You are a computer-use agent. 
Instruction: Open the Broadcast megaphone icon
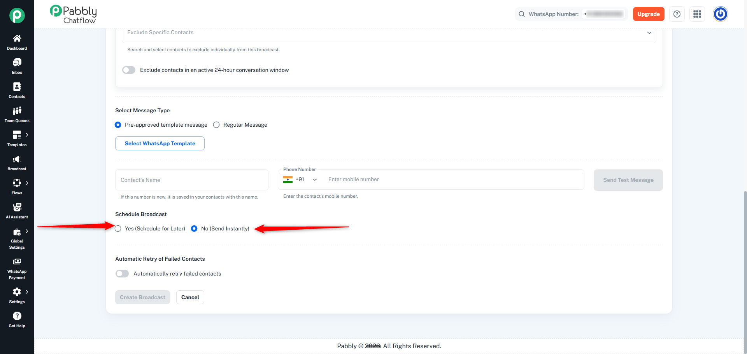(17, 159)
